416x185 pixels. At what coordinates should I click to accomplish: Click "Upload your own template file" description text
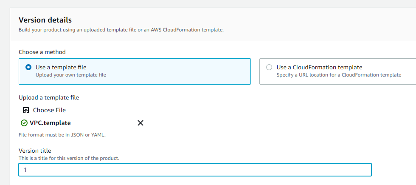pos(71,75)
